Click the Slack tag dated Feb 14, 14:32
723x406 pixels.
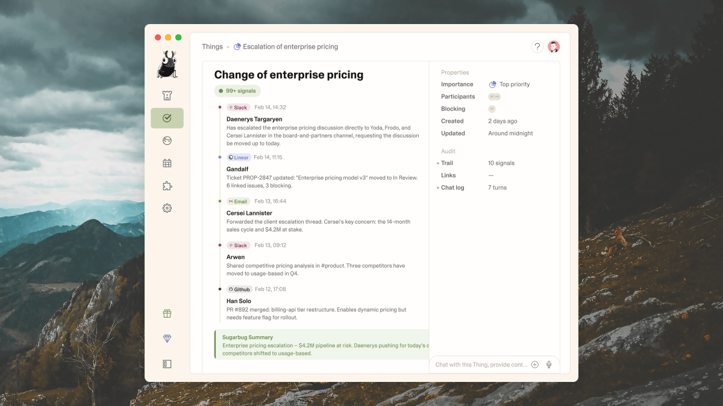point(238,108)
